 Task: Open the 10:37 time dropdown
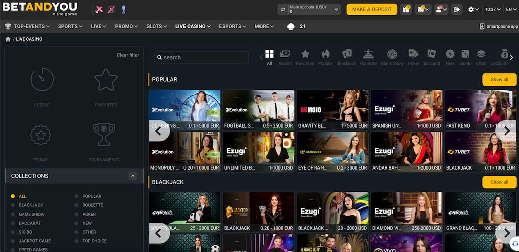pos(493,9)
